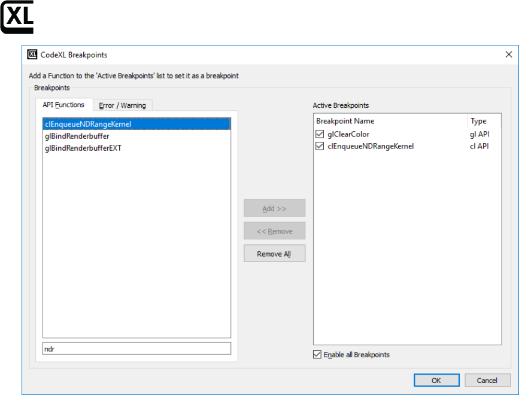
Task: Toggle Enable all Breakpoints checkbox
Action: (x=317, y=354)
